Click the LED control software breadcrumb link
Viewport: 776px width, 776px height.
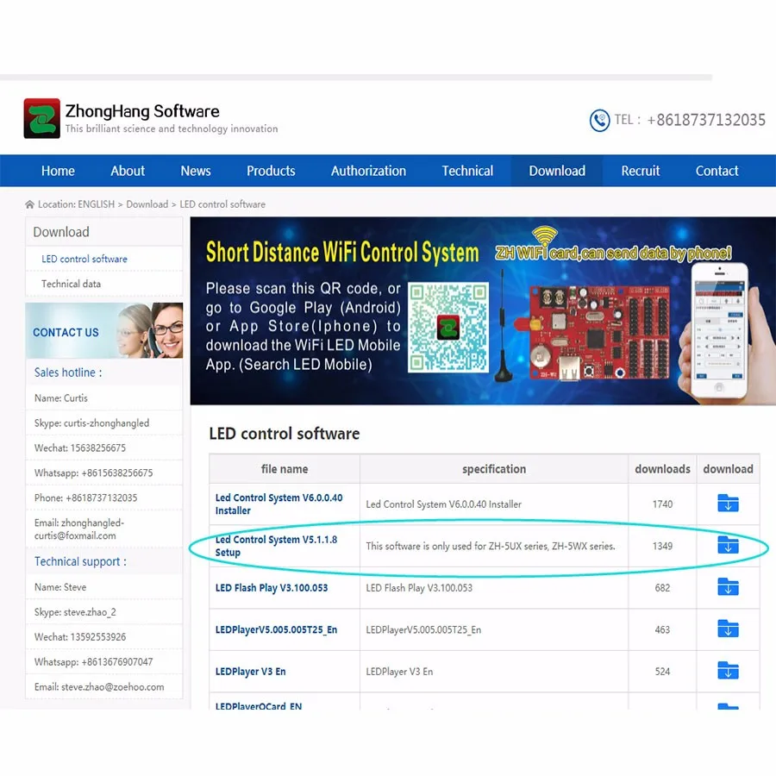point(222,204)
